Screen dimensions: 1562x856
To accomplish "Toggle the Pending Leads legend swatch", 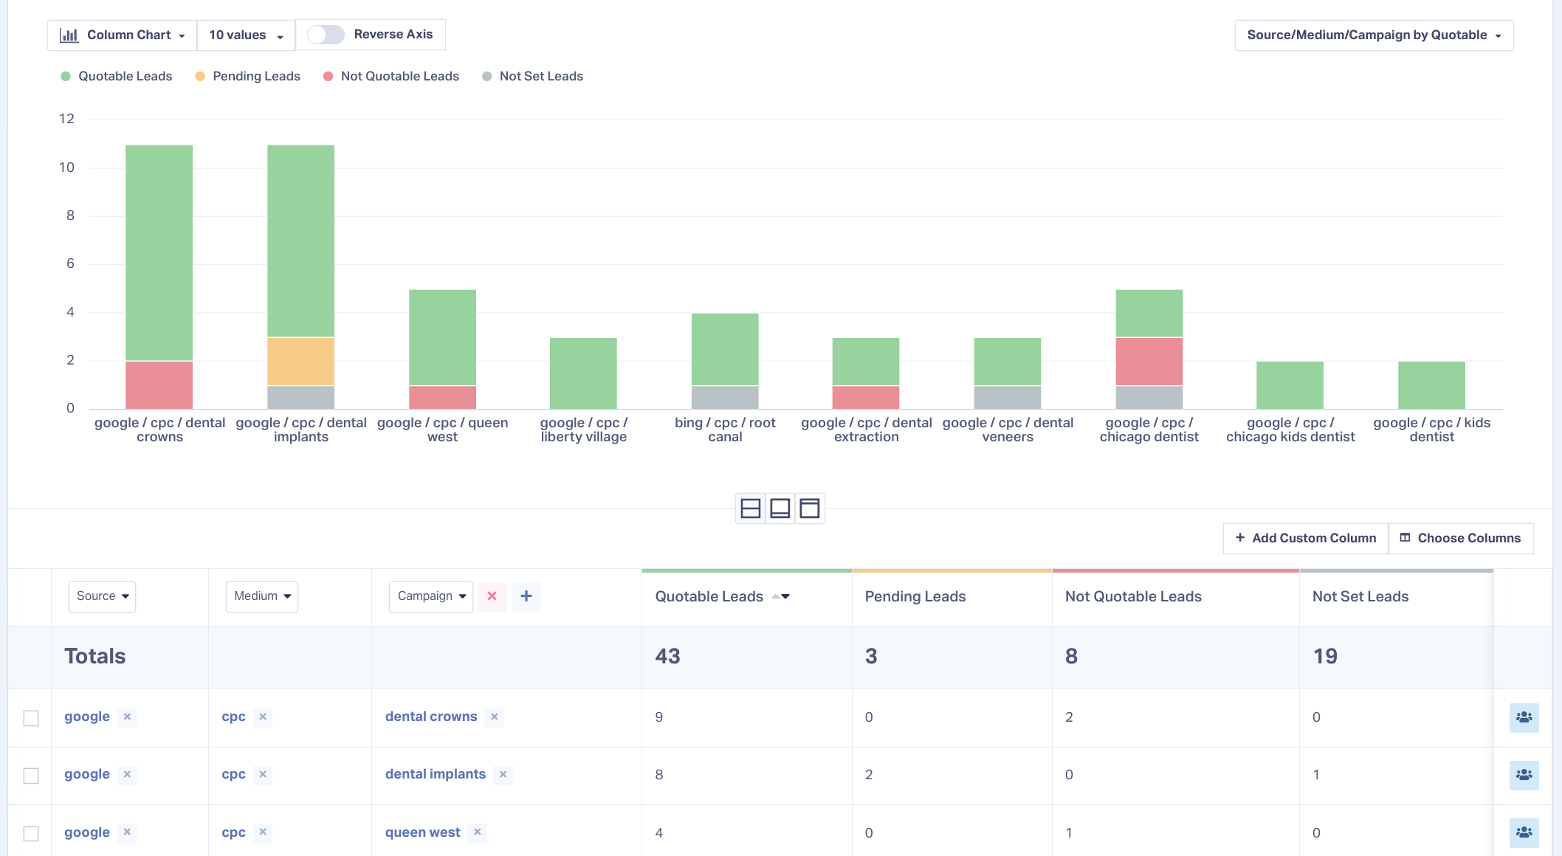I will coord(200,76).
